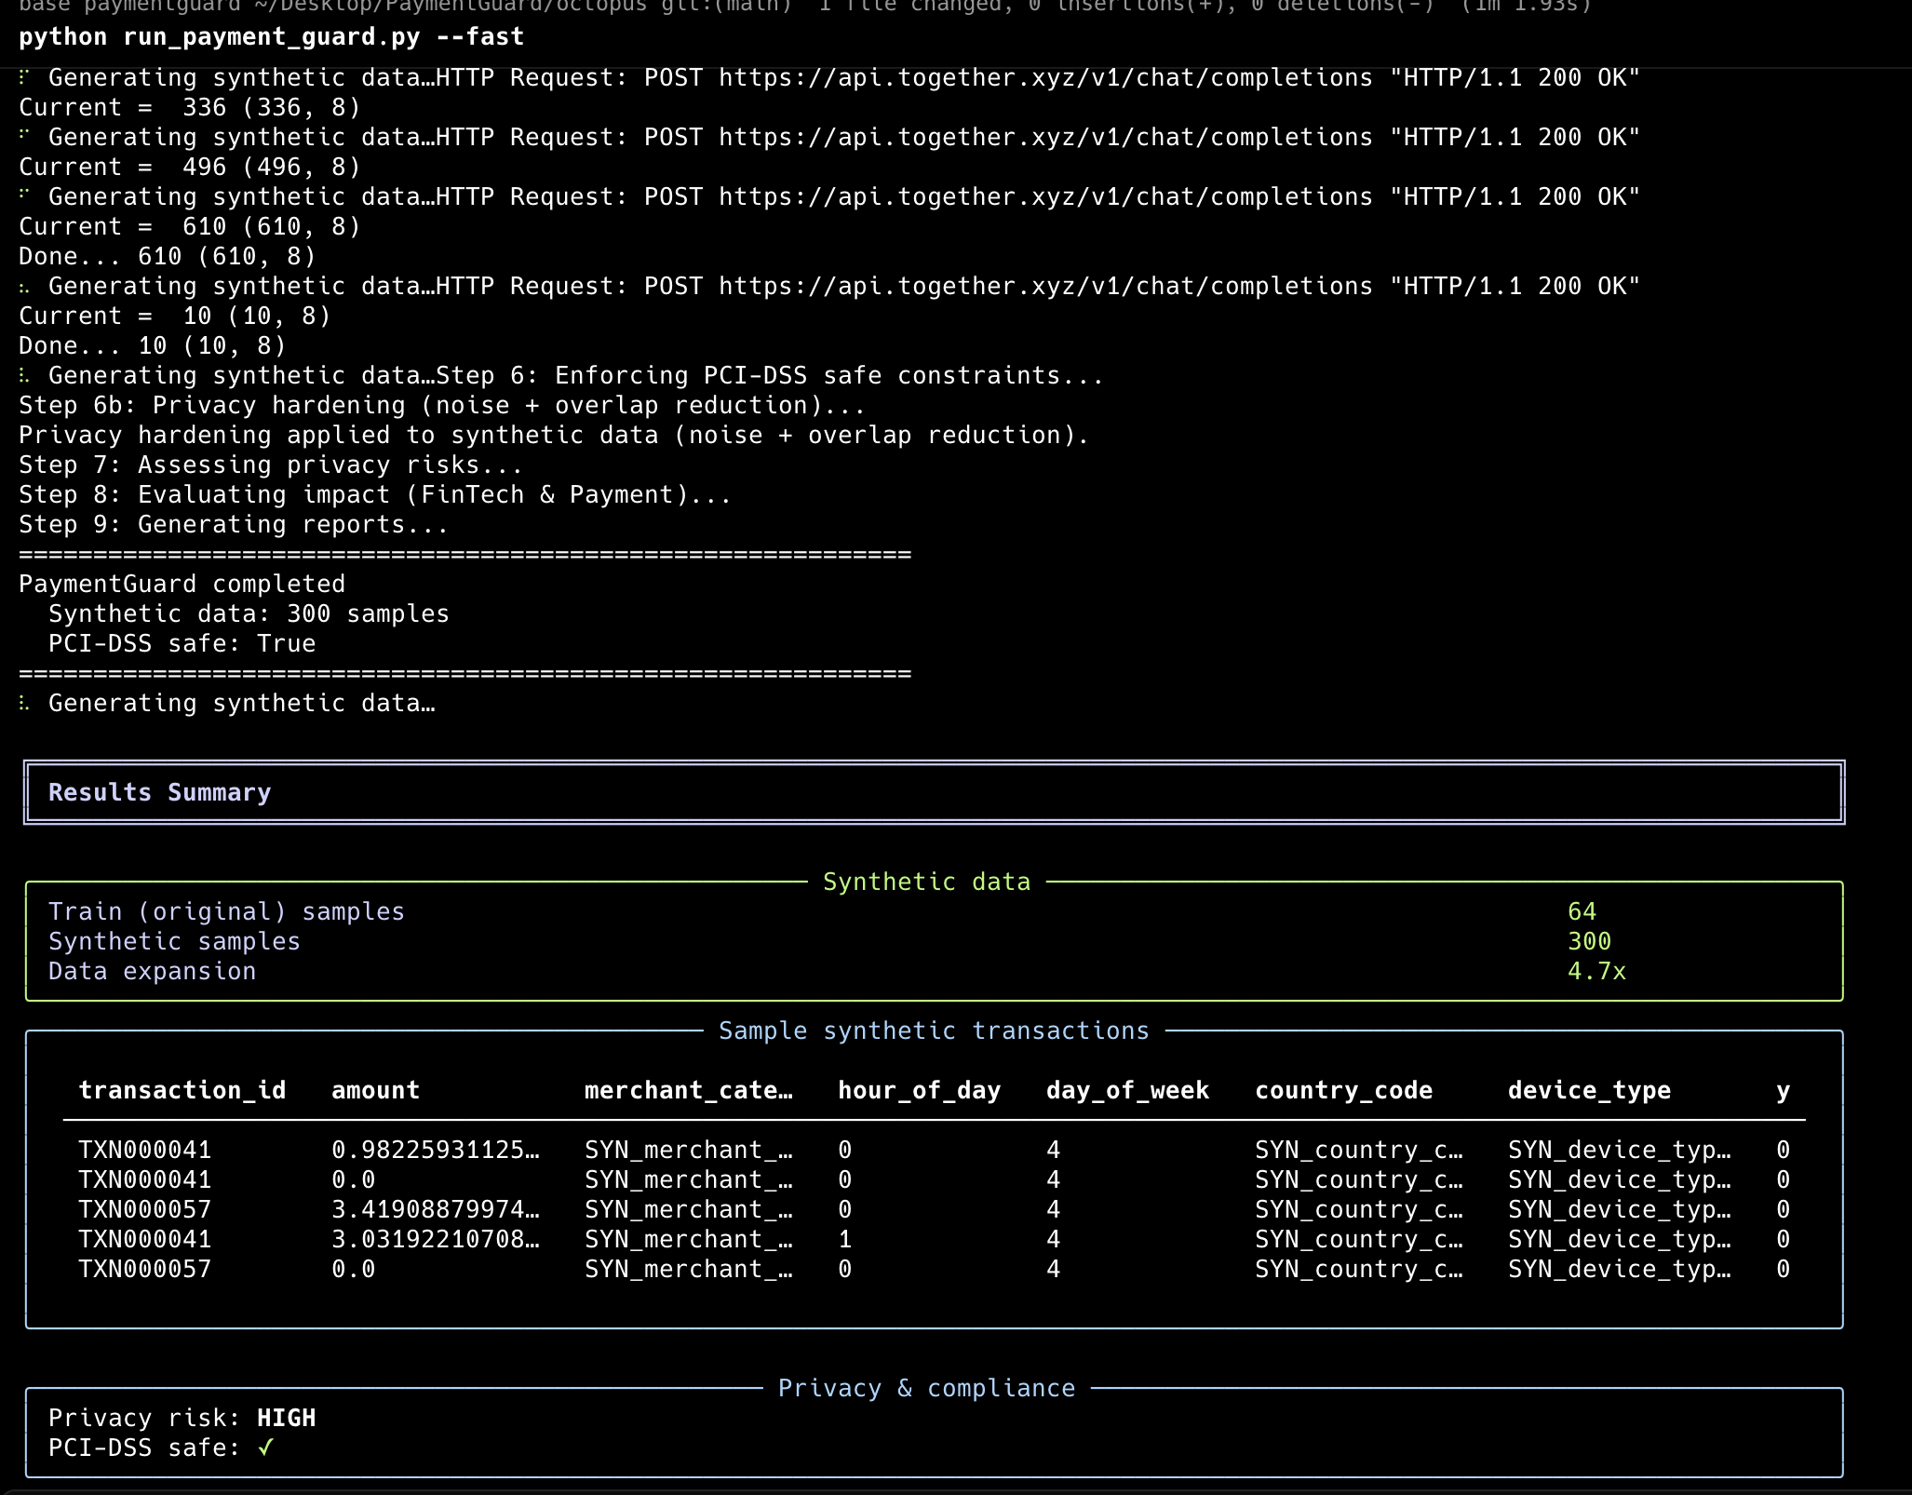Click the day_of_week column header
Screen dimensions: 1912x1495
coord(1127,1090)
